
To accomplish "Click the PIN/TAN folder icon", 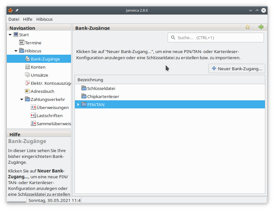I will 84,104.
